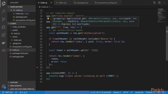
Task: Change the UTF-8 file encoding
Action: (x=126, y=92)
